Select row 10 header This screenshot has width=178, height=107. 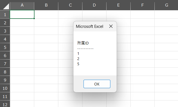coord(5,88)
